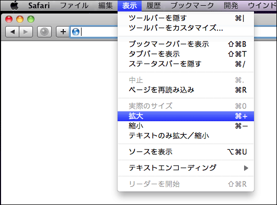Close the 表示 menu from menu bar
Screen dimensions: 277x205
point(130,5)
